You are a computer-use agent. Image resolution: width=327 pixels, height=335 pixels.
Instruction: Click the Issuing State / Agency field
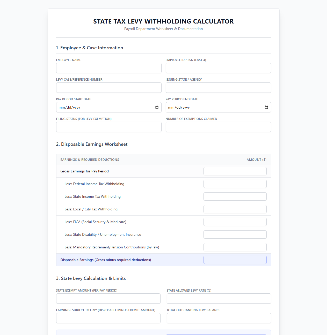(x=218, y=88)
